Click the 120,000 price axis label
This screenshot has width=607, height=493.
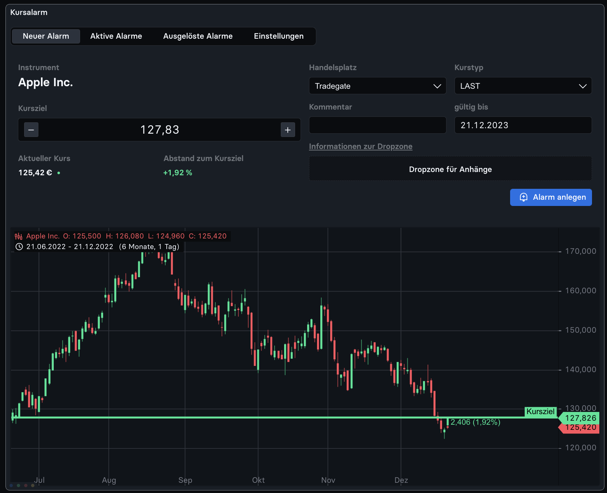[x=580, y=448]
